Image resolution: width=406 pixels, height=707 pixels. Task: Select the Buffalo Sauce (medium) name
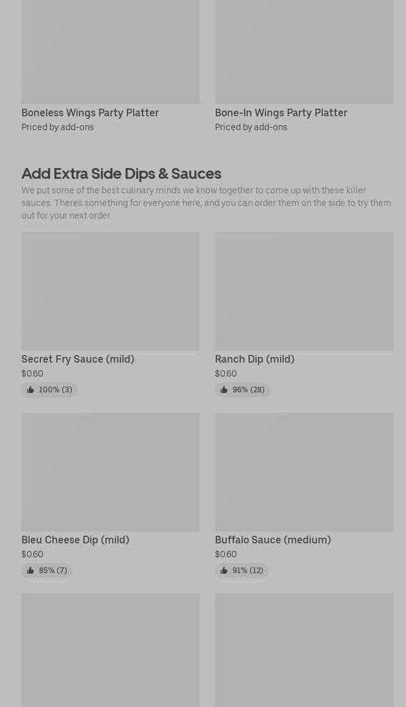pyautogui.click(x=273, y=540)
